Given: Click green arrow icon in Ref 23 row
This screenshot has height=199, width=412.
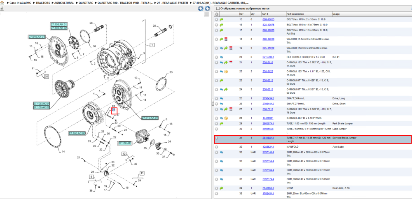Looking at the screenshot, I should [222, 81].
